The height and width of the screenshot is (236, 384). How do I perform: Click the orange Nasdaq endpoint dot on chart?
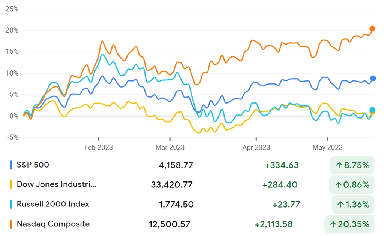point(372,29)
